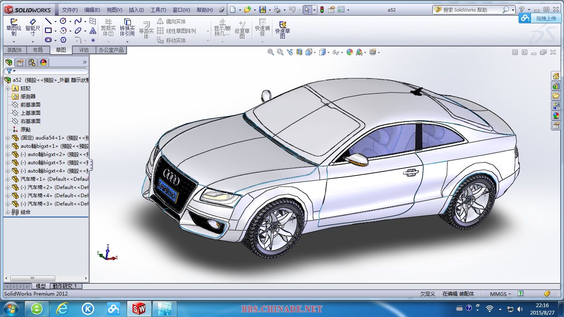The image size is (564, 317).
Task: Click the New document icon
Action: 233,9
